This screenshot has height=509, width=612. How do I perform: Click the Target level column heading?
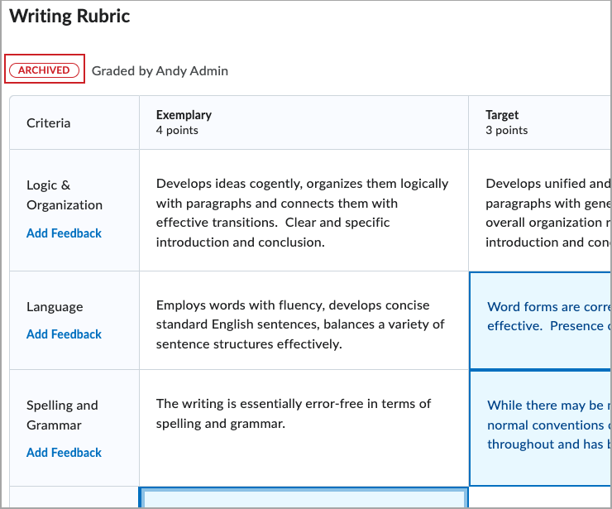click(502, 115)
